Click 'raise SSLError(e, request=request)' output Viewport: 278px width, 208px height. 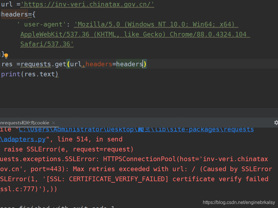[x=69, y=149]
